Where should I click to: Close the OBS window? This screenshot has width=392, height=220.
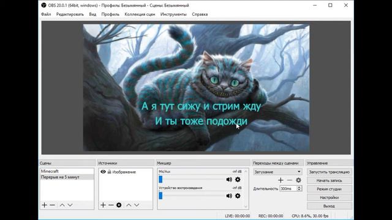[345, 5]
